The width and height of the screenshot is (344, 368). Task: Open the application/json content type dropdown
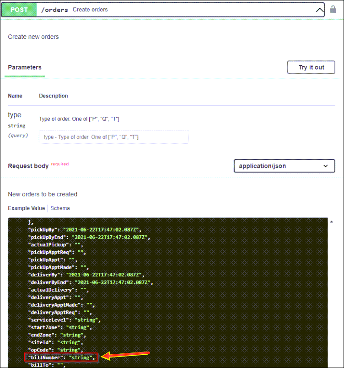[284, 166]
